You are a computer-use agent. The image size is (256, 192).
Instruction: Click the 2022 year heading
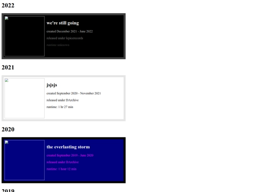coord(8,5)
